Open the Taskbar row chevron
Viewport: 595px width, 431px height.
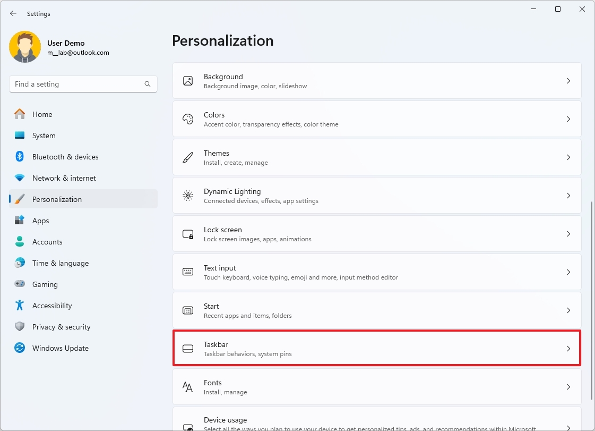pyautogui.click(x=568, y=349)
